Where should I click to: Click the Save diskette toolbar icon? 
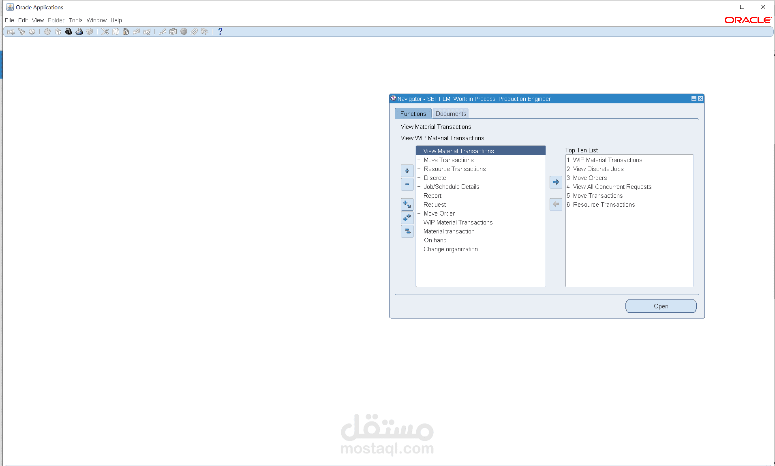pyautogui.click(x=47, y=32)
